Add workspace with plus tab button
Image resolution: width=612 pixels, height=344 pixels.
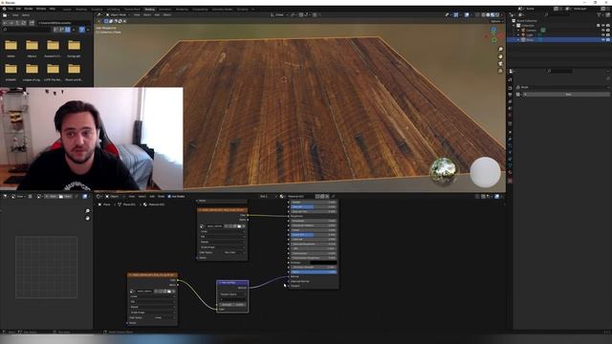point(252,9)
